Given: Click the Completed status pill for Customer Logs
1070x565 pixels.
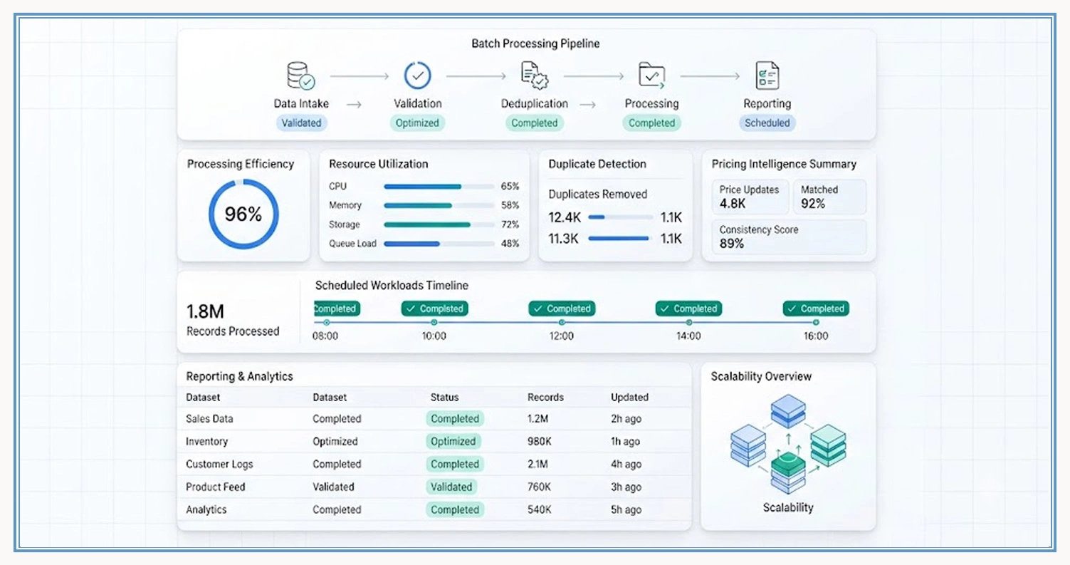Looking at the screenshot, I should pyautogui.click(x=455, y=465).
